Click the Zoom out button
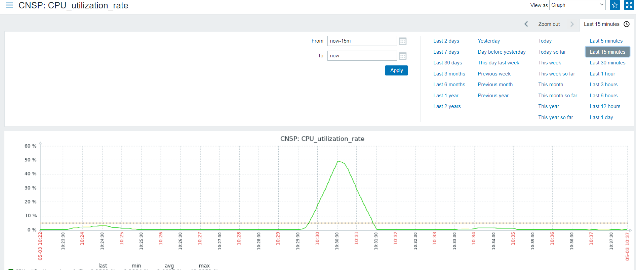Screen dimensions: 636x270 549,24
